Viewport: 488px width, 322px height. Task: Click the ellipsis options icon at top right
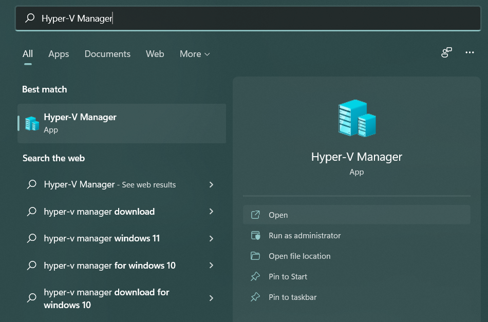click(x=469, y=52)
